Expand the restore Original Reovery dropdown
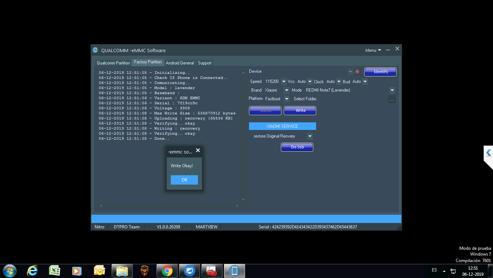The width and height of the screenshot is (493, 278). pyautogui.click(x=310, y=136)
